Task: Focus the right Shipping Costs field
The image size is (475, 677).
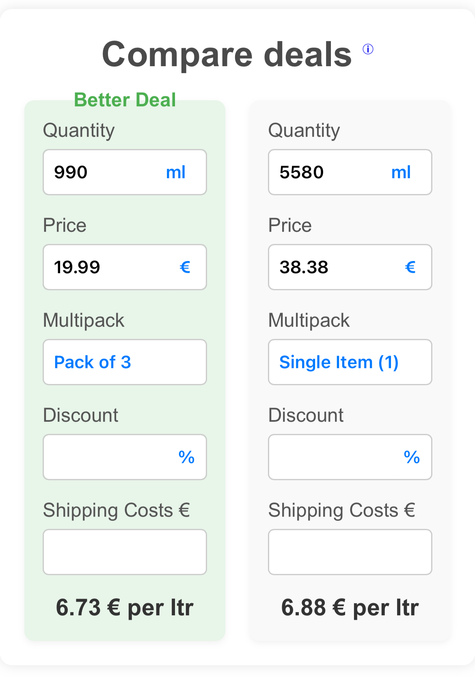Action: coord(350,552)
